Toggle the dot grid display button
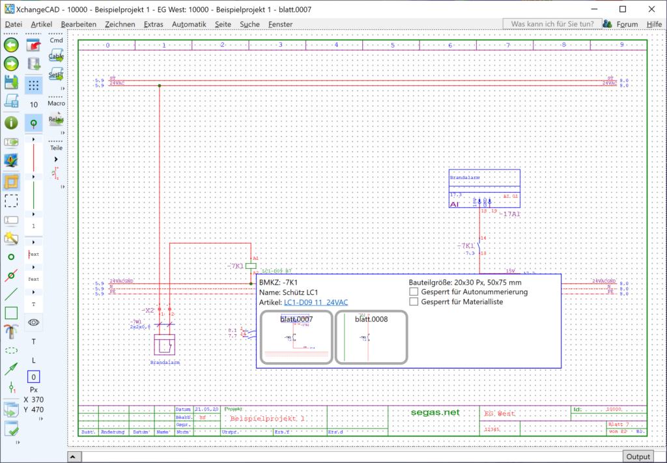The width and height of the screenshot is (667, 463). click(x=34, y=85)
